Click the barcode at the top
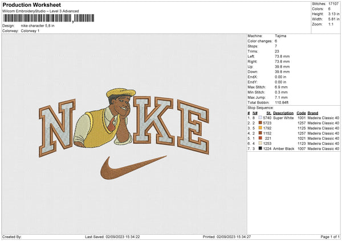Viewport: 342px width, 241px height. point(48,18)
